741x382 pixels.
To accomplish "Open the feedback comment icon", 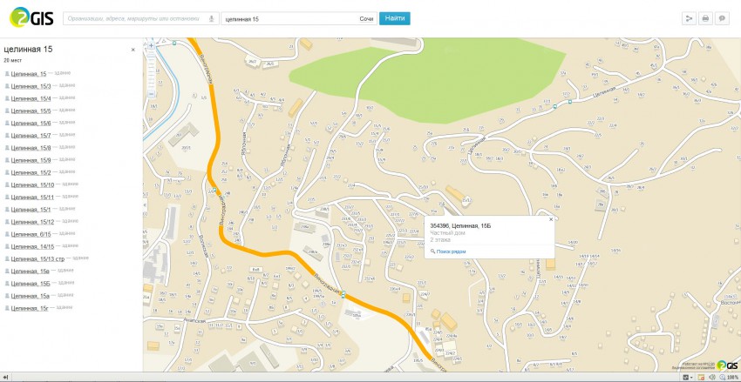I will click(722, 18).
